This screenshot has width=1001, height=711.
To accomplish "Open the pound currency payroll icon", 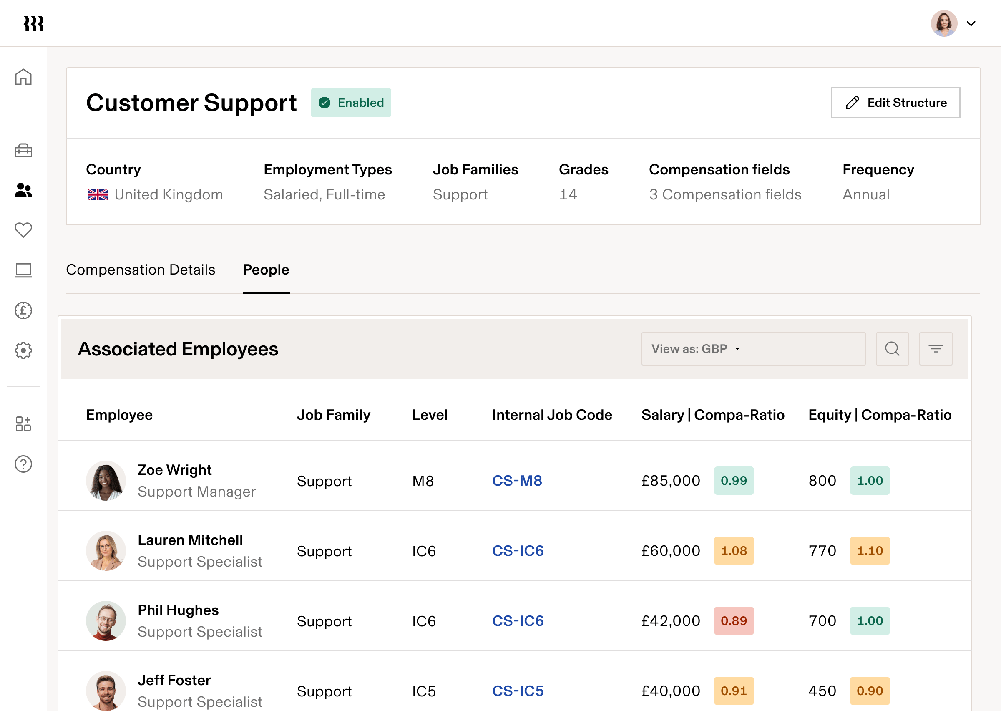I will pos(23,310).
